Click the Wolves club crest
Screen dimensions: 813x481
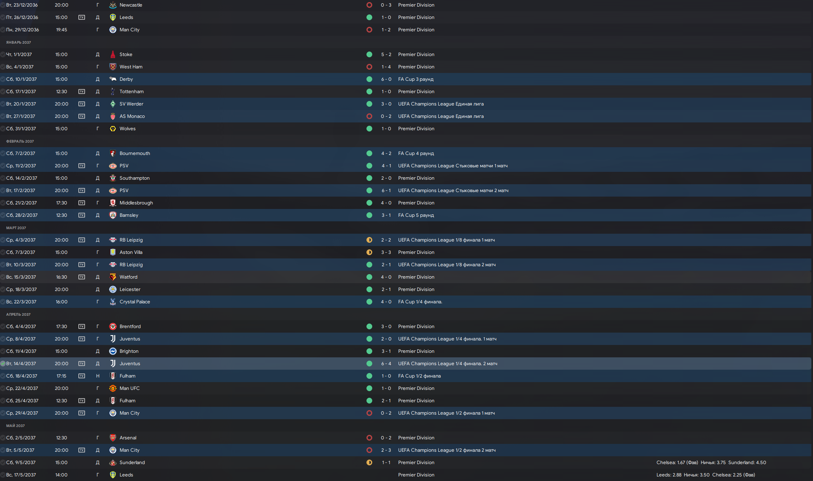click(x=113, y=129)
